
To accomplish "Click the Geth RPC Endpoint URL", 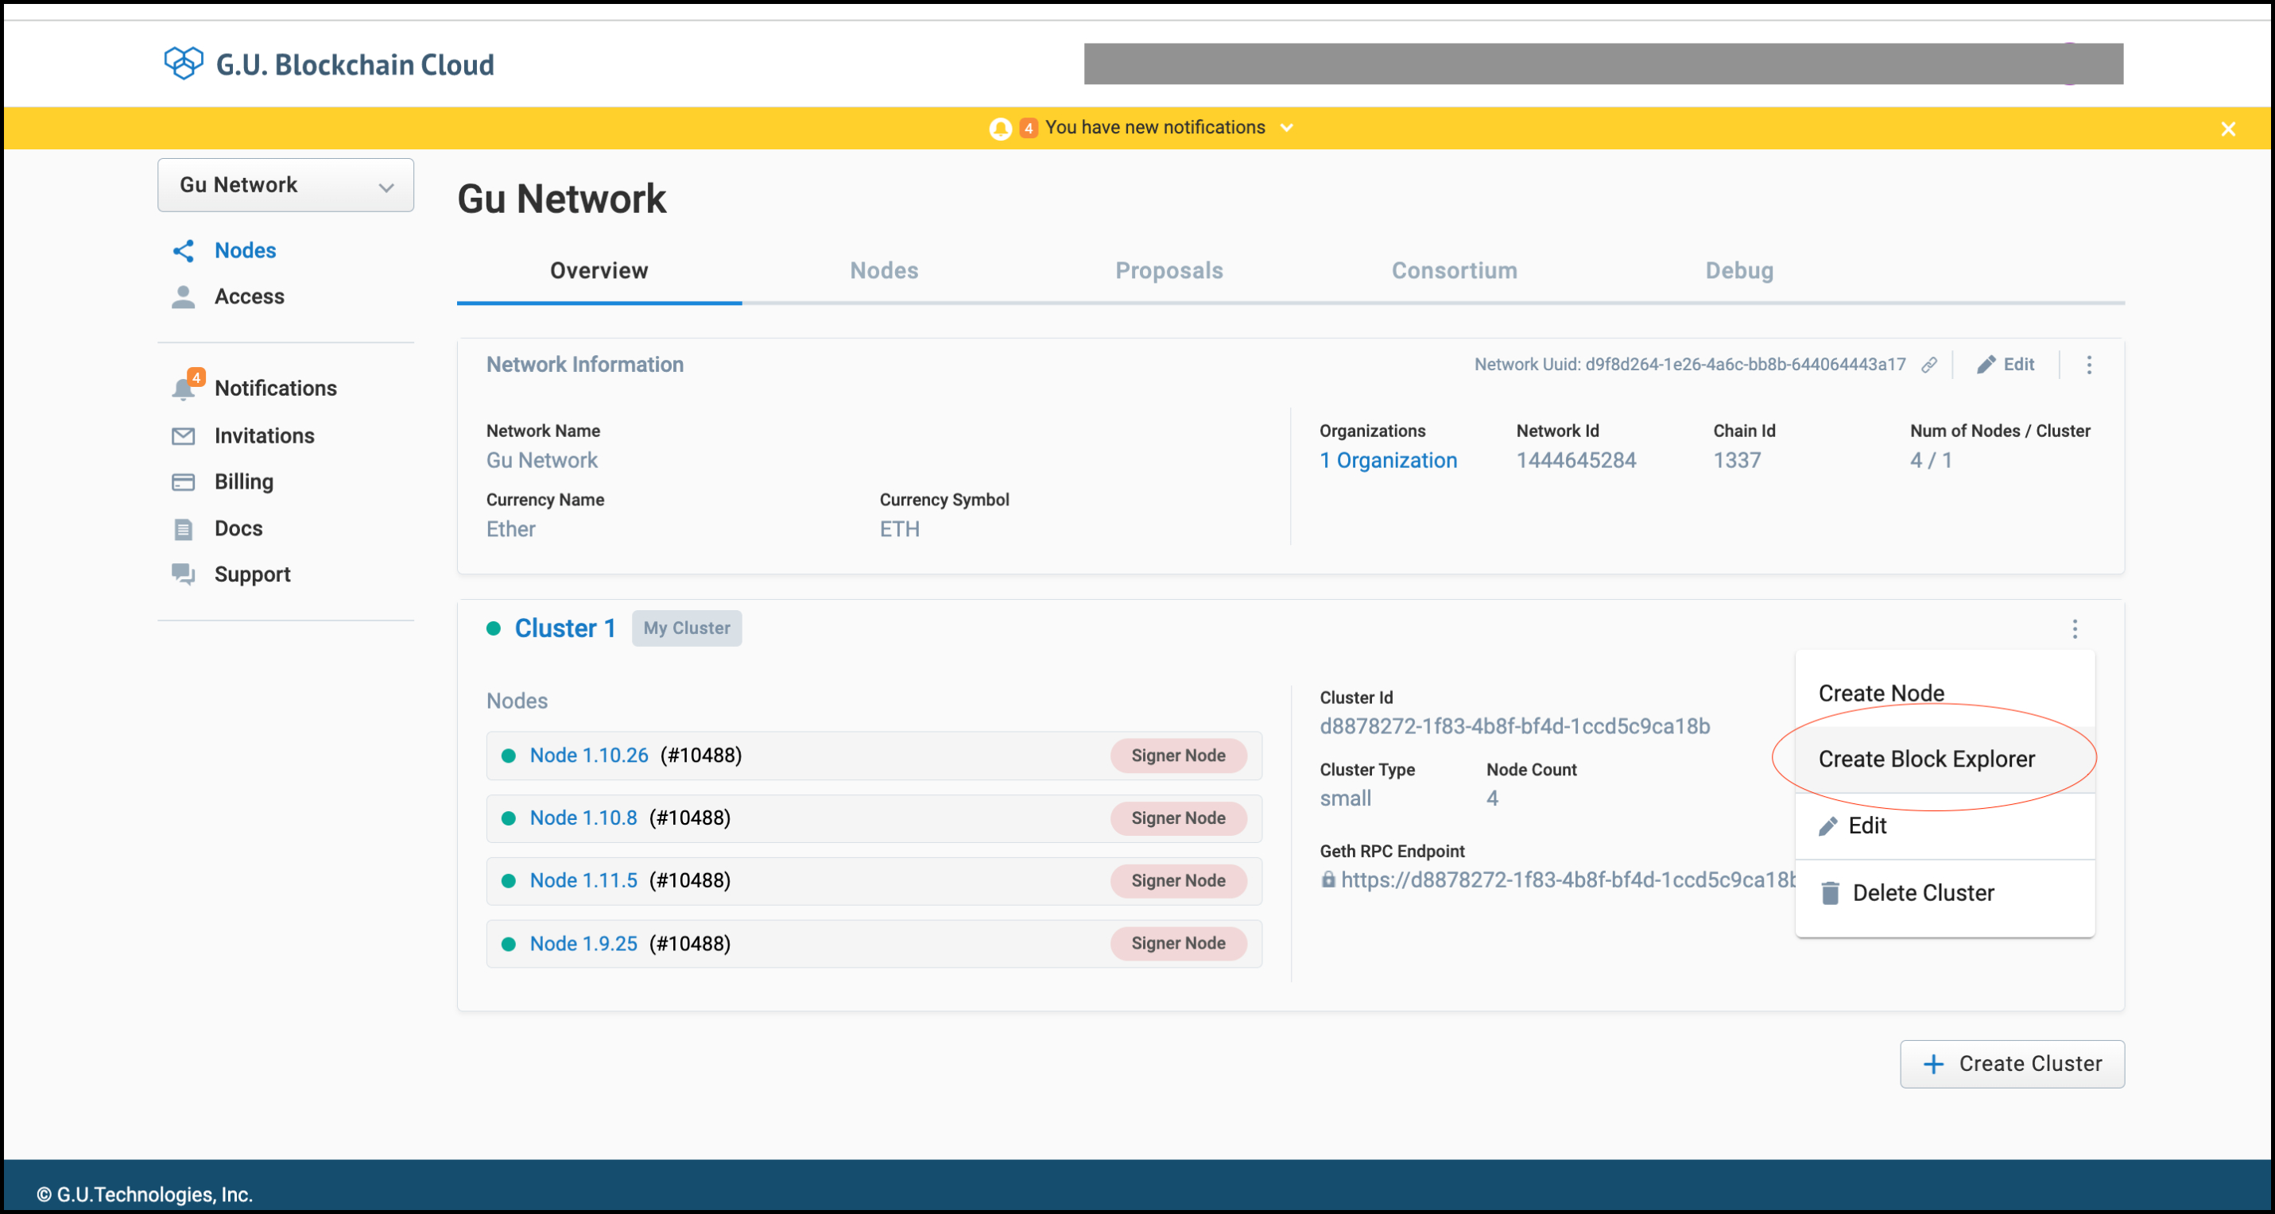I will coord(1568,880).
